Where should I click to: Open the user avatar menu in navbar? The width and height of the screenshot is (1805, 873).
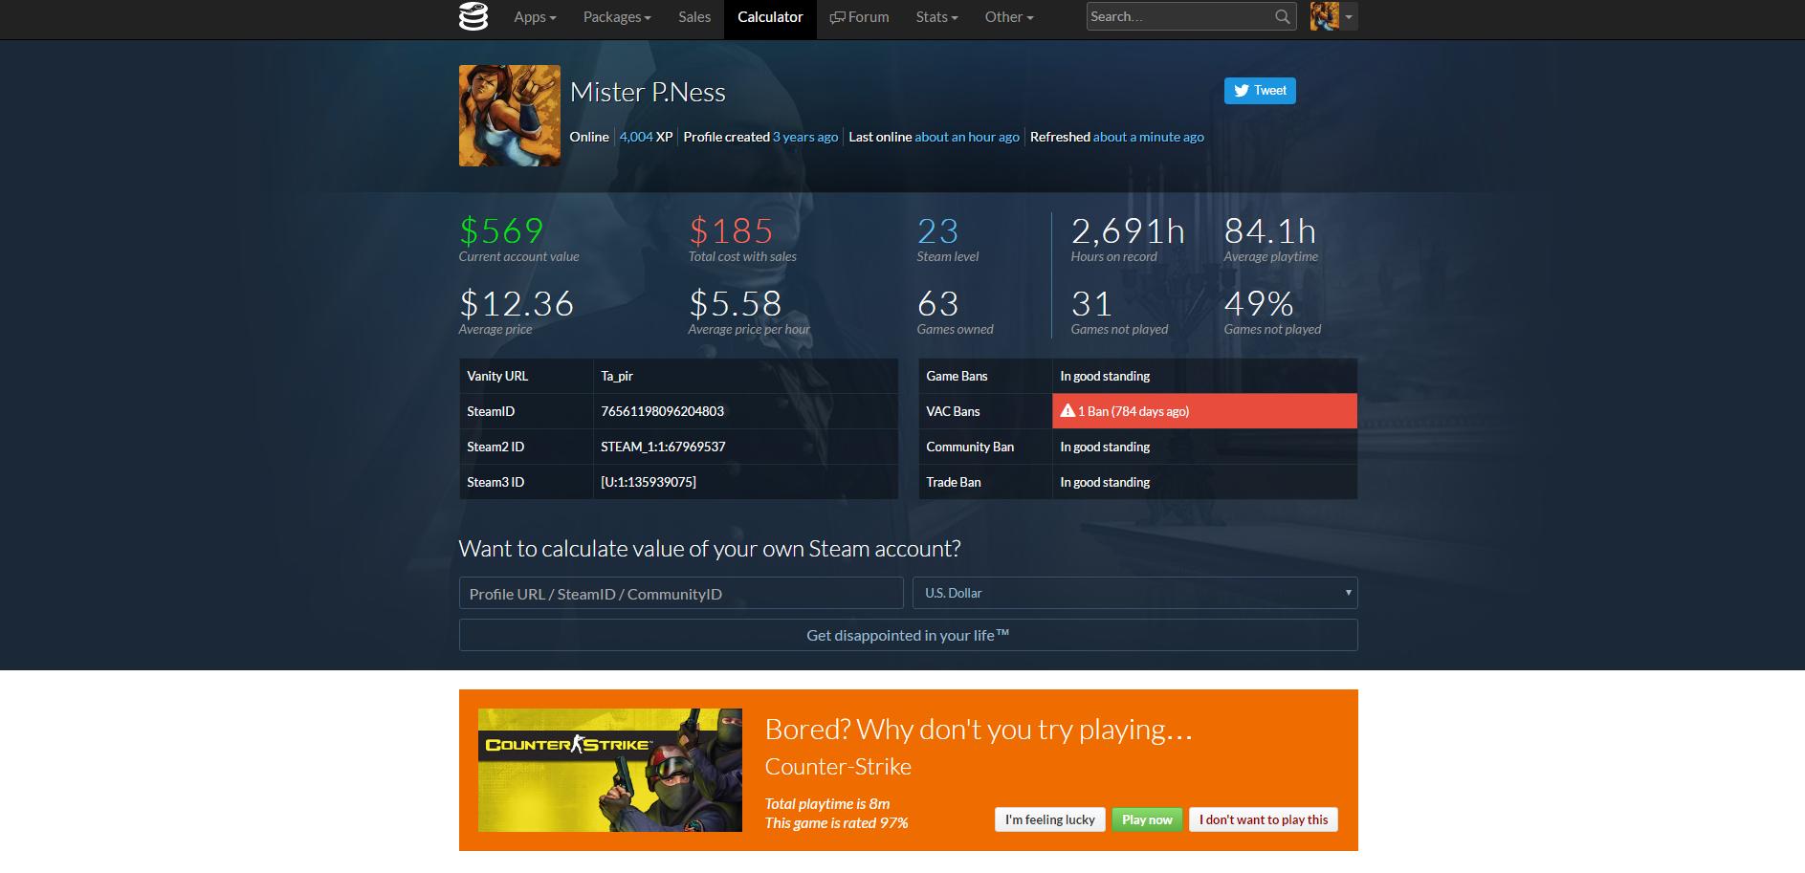pyautogui.click(x=1333, y=16)
